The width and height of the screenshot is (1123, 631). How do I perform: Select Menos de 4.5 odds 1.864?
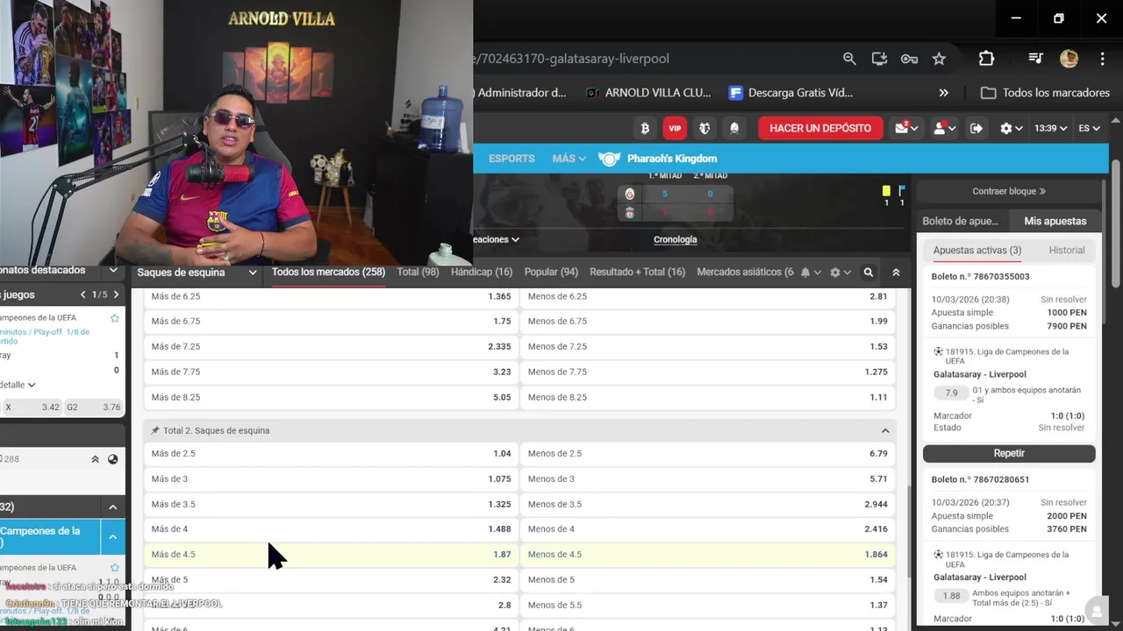point(708,554)
